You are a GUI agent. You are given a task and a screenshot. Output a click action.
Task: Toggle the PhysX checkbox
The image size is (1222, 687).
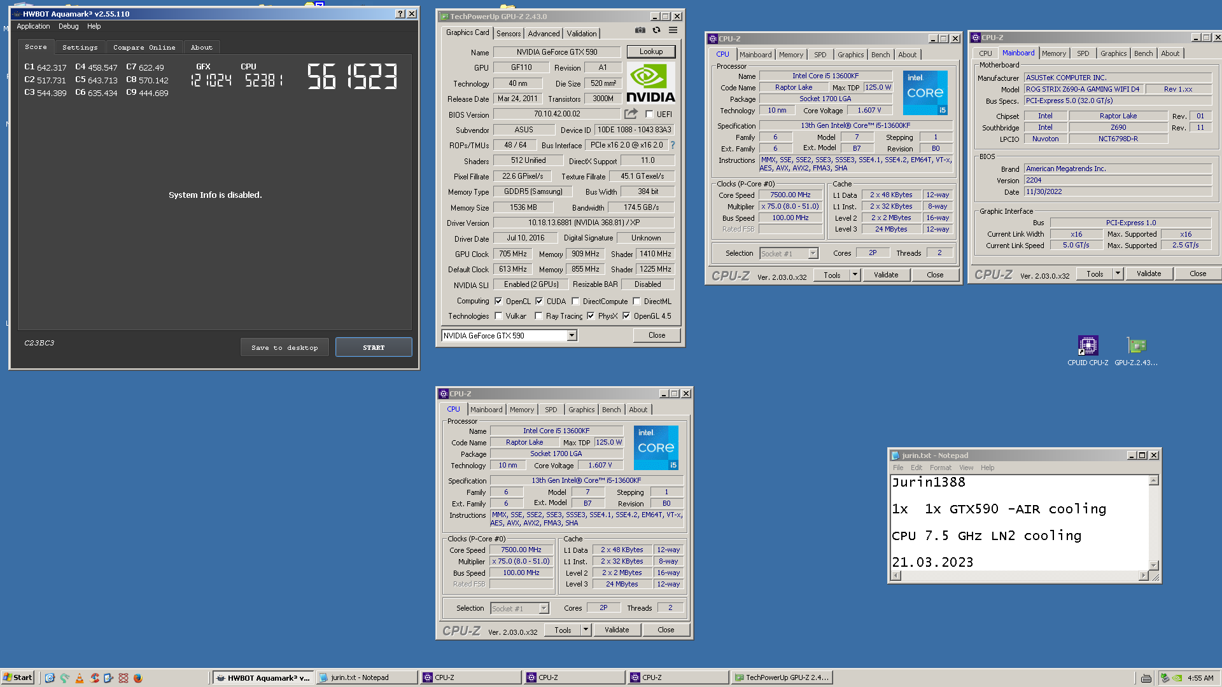click(x=591, y=316)
